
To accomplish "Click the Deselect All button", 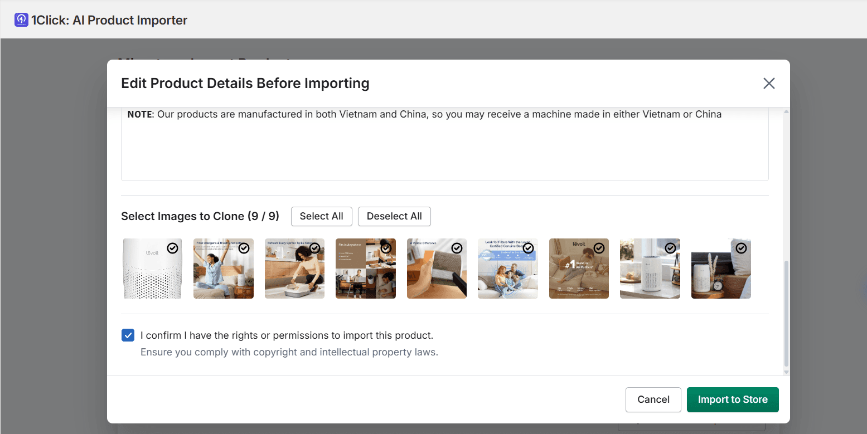I will click(394, 216).
